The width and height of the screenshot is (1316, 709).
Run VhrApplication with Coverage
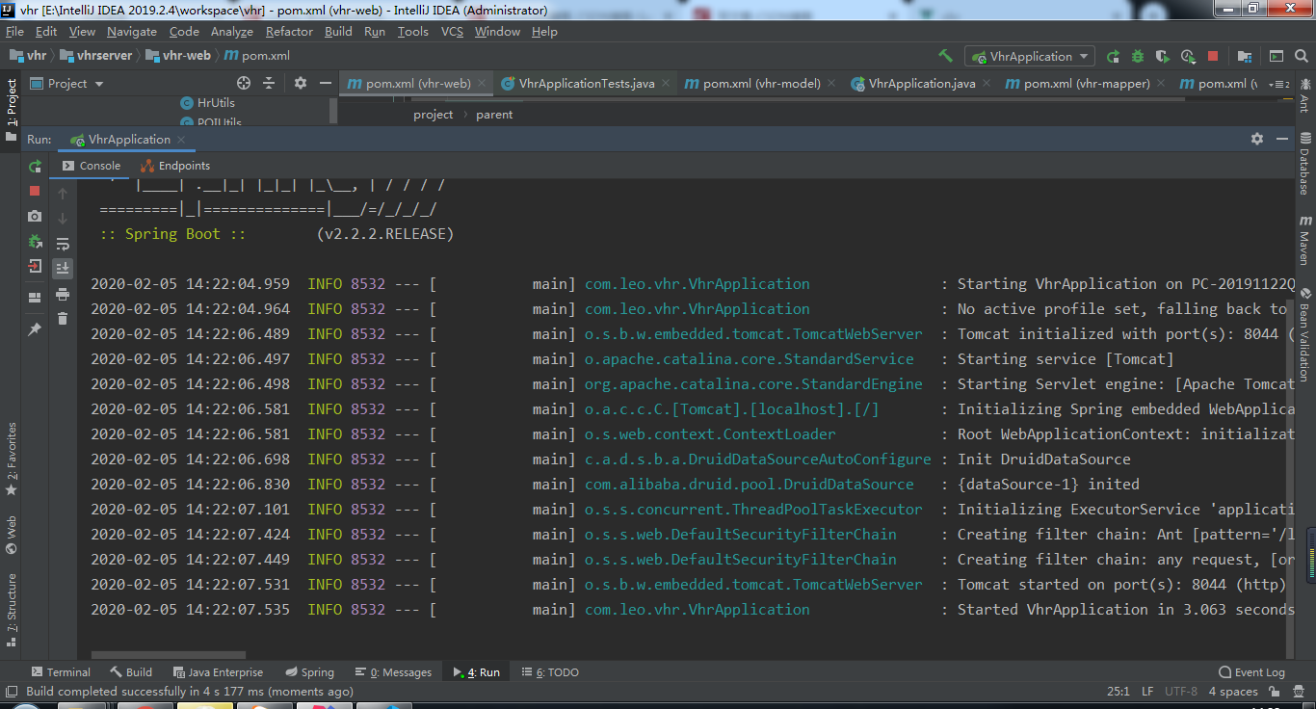point(1162,57)
